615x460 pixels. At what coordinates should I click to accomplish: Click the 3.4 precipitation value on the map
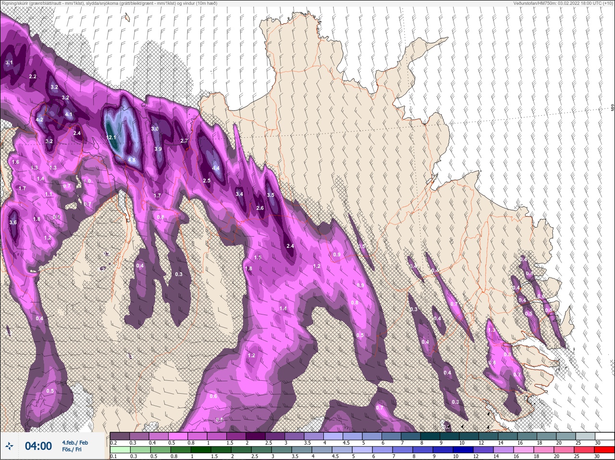239,194
